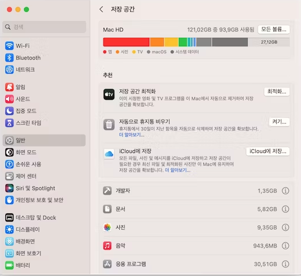Click the 943,6MB value for 음악
The height and width of the screenshot is (276, 301).
tap(265, 246)
